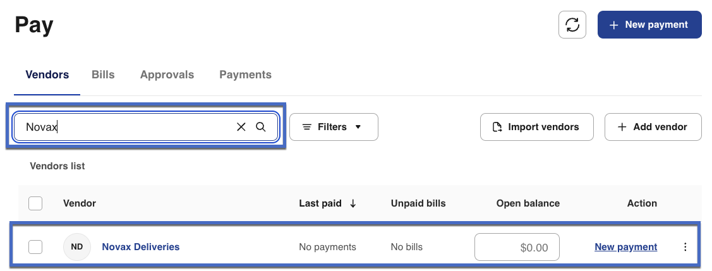
Task: Toggle the select-all vendors checkbox
Action: [x=35, y=203]
